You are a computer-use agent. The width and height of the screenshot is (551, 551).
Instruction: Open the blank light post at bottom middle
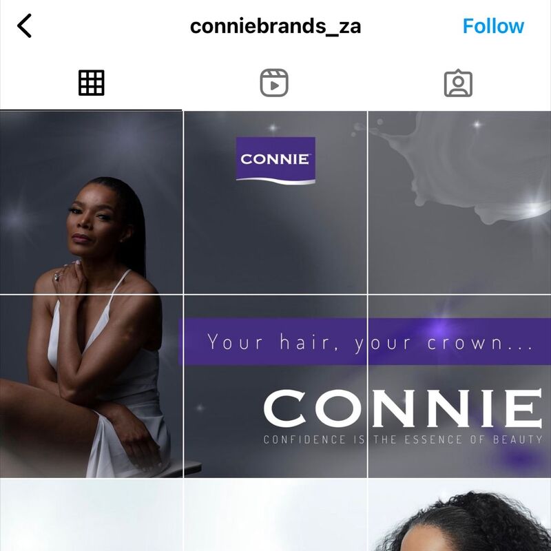tap(275, 514)
